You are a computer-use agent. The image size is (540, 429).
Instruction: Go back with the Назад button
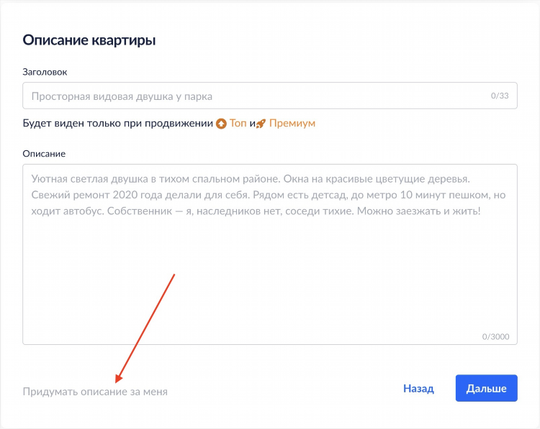(x=418, y=389)
